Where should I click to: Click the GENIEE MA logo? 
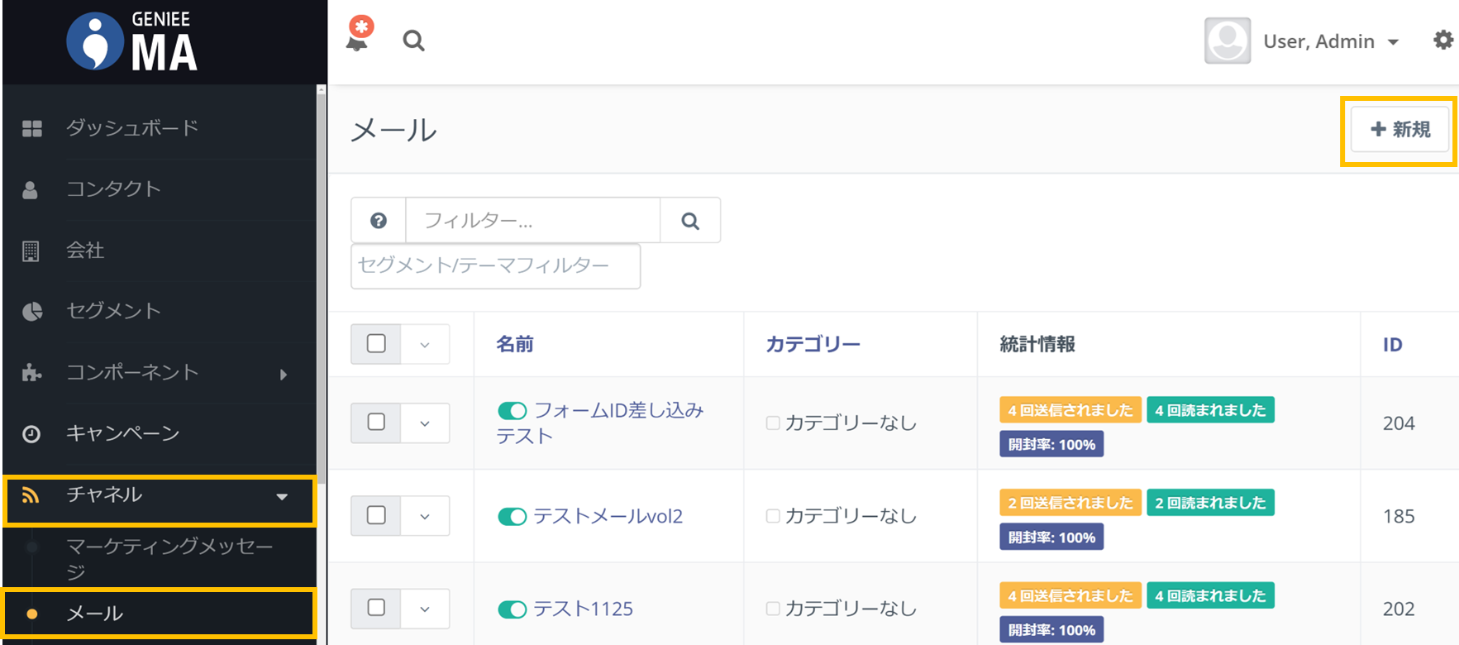[x=132, y=41]
